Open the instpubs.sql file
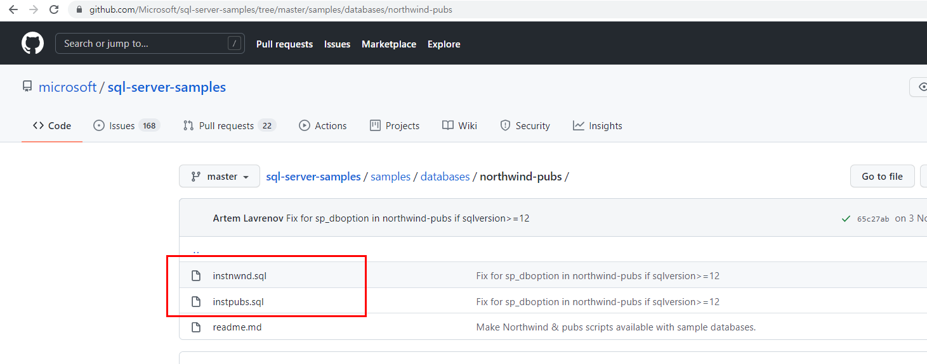The width and height of the screenshot is (927, 364). point(239,302)
